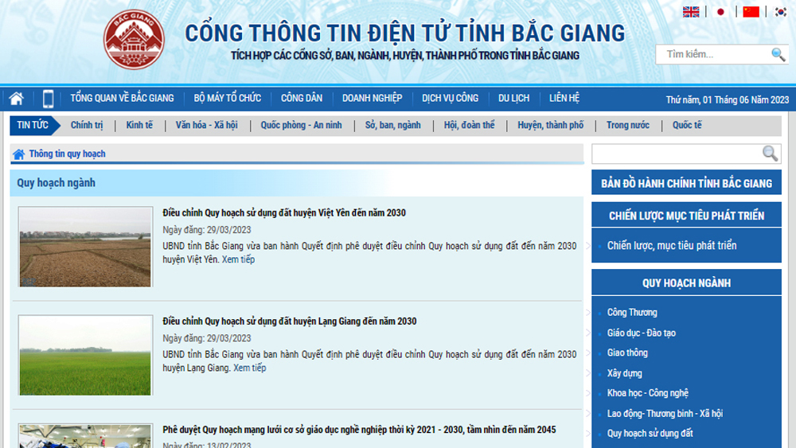Click the sidebar search magnifier icon

pyautogui.click(x=770, y=154)
